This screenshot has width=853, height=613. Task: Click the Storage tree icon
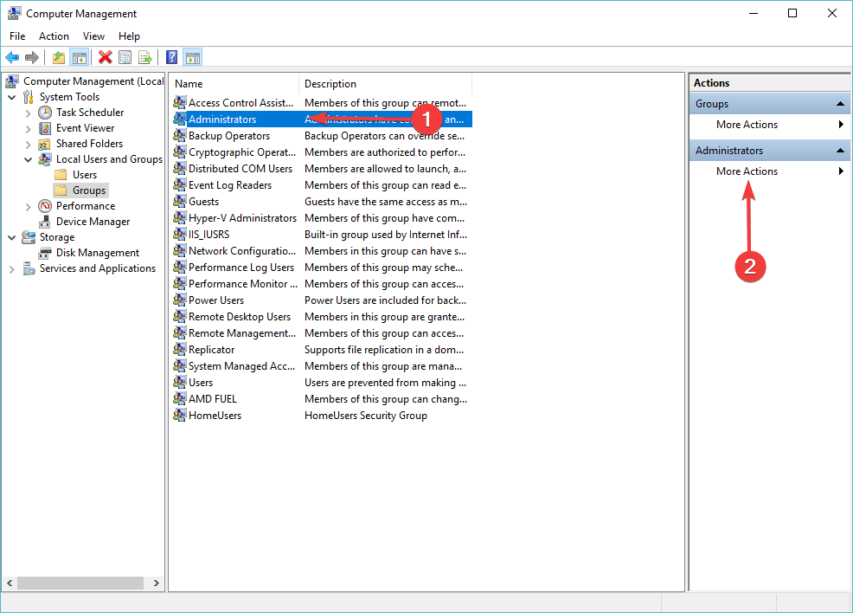tap(29, 237)
